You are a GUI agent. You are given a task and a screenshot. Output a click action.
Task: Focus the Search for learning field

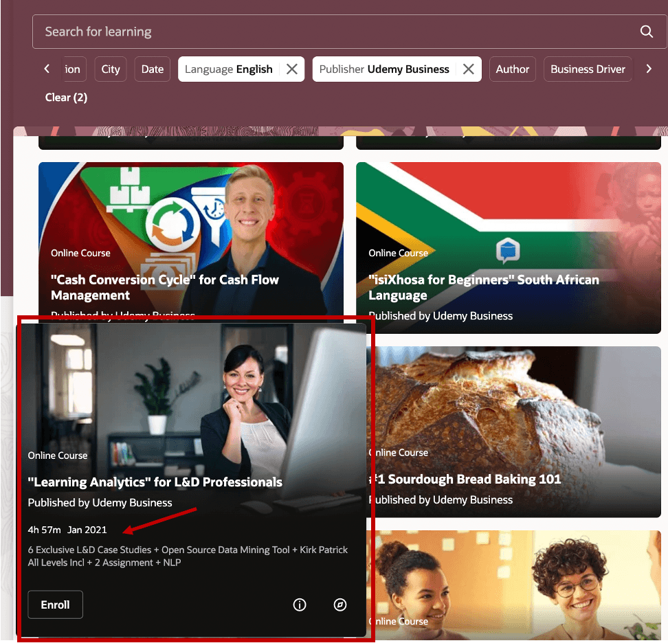(349, 32)
